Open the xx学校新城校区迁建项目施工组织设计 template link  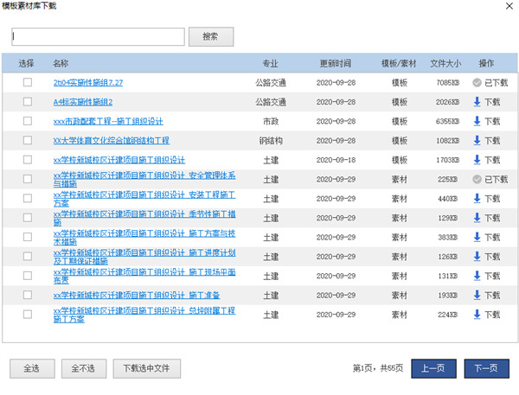119,160
